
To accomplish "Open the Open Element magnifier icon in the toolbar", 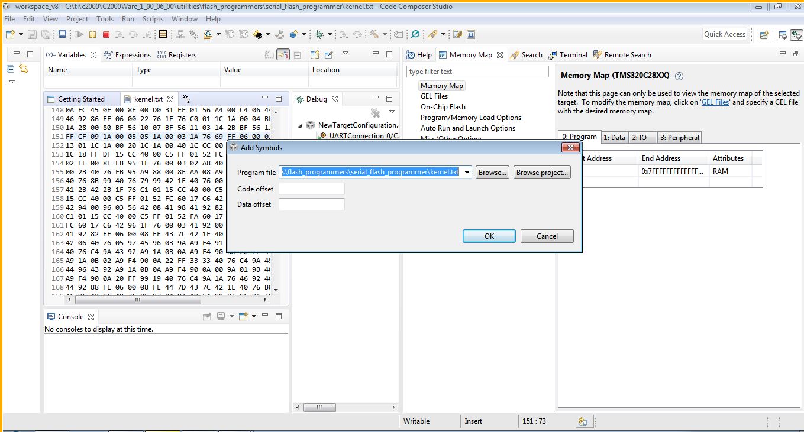I will tap(415, 34).
